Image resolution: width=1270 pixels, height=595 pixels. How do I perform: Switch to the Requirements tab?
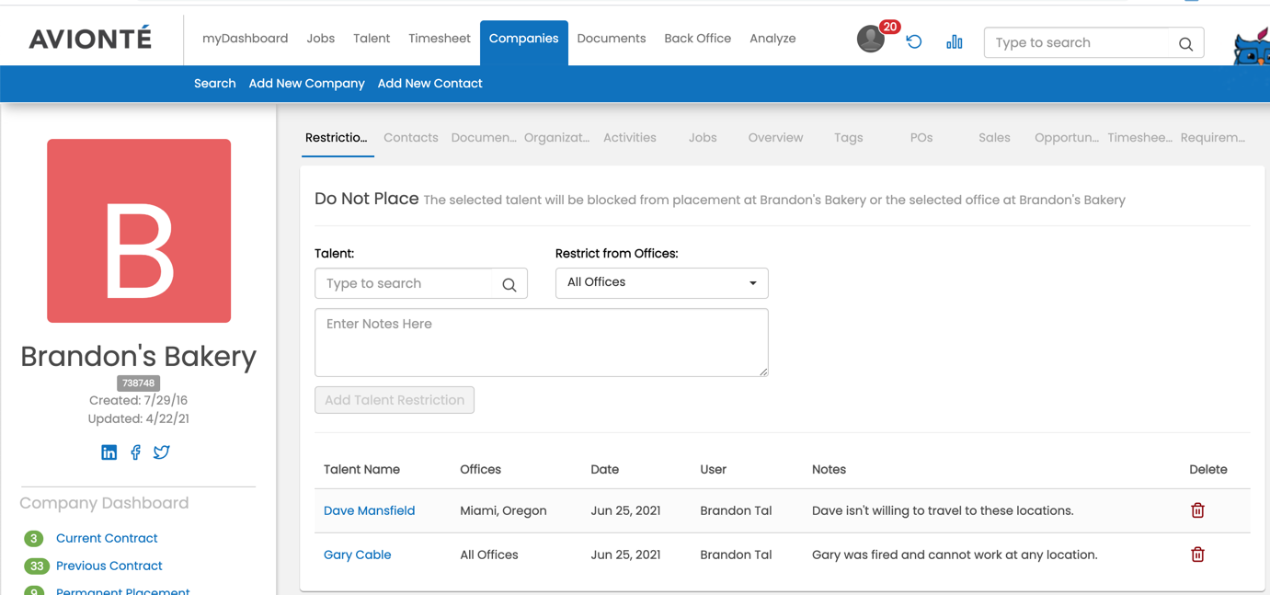click(x=1213, y=138)
